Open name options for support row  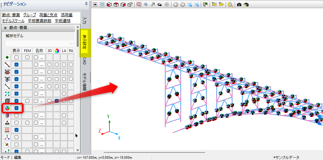pyautogui.click(x=42, y=123)
